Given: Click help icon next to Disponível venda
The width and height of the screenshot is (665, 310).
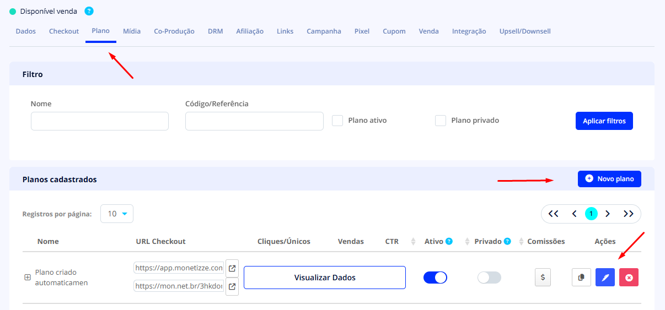Looking at the screenshot, I should pyautogui.click(x=89, y=11).
